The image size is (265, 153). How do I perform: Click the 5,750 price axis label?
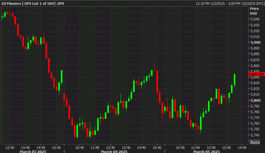pos(255,129)
